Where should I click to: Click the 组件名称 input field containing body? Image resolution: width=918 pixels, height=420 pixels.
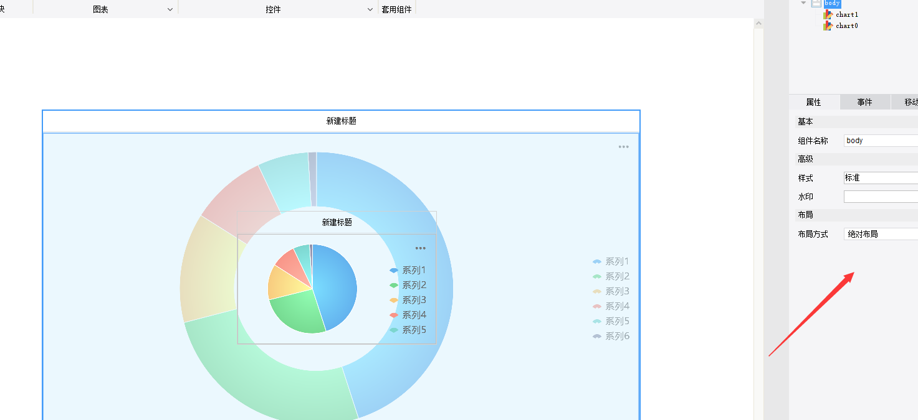[x=881, y=141]
